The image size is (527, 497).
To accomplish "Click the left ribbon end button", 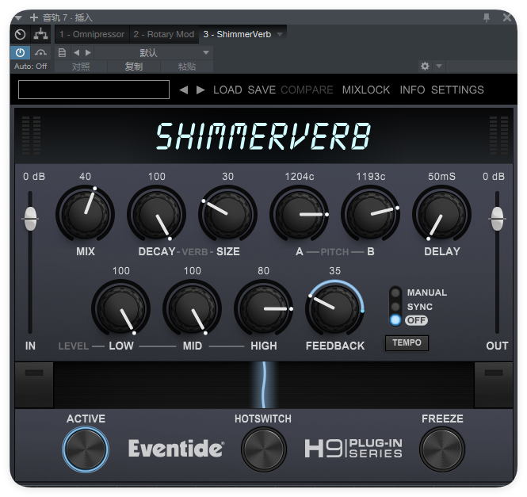I will point(34,385).
